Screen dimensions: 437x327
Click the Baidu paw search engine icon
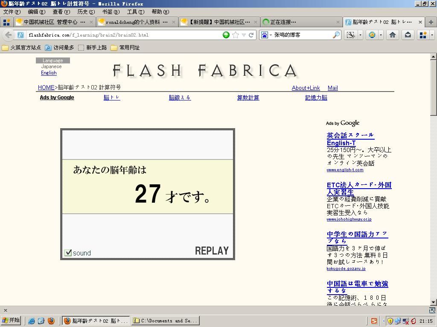pos(264,35)
